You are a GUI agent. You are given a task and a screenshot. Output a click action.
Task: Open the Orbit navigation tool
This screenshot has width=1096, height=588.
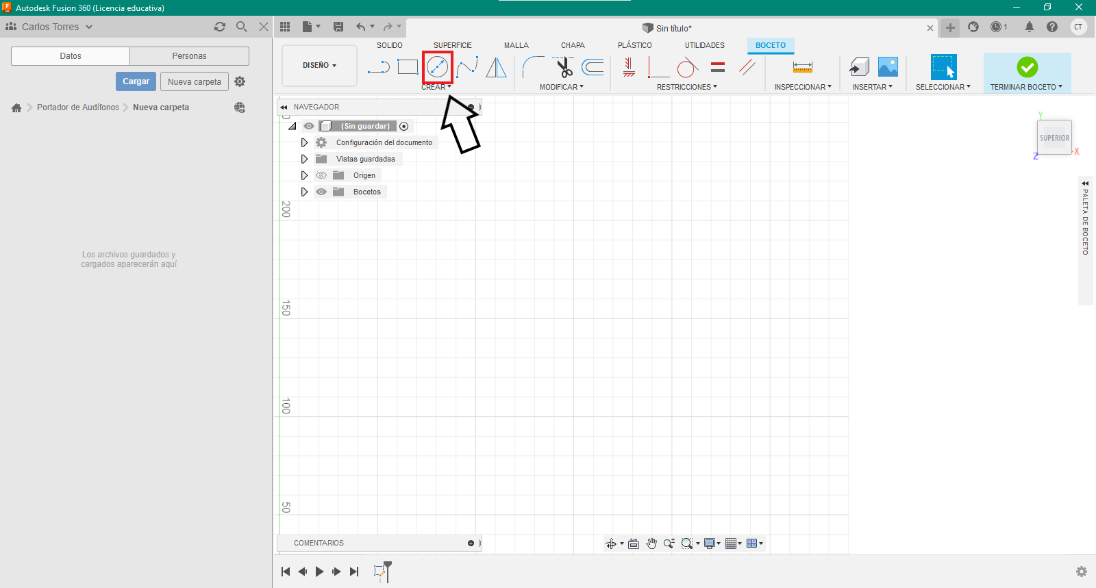pos(611,544)
